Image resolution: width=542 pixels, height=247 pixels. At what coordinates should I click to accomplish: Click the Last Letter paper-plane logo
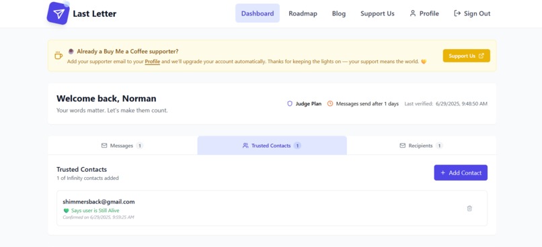58,13
